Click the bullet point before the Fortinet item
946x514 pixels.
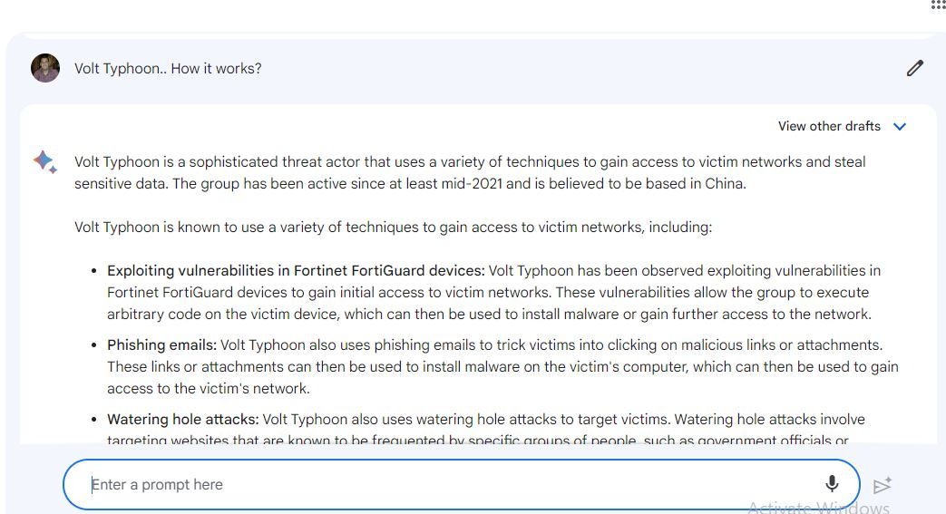(x=94, y=271)
